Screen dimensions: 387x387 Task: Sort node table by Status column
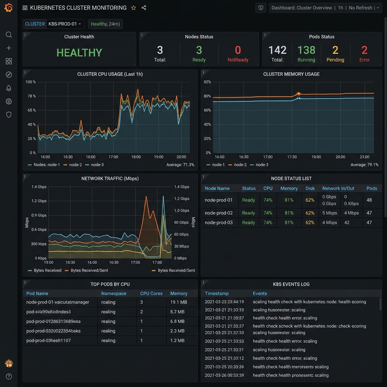(249, 188)
